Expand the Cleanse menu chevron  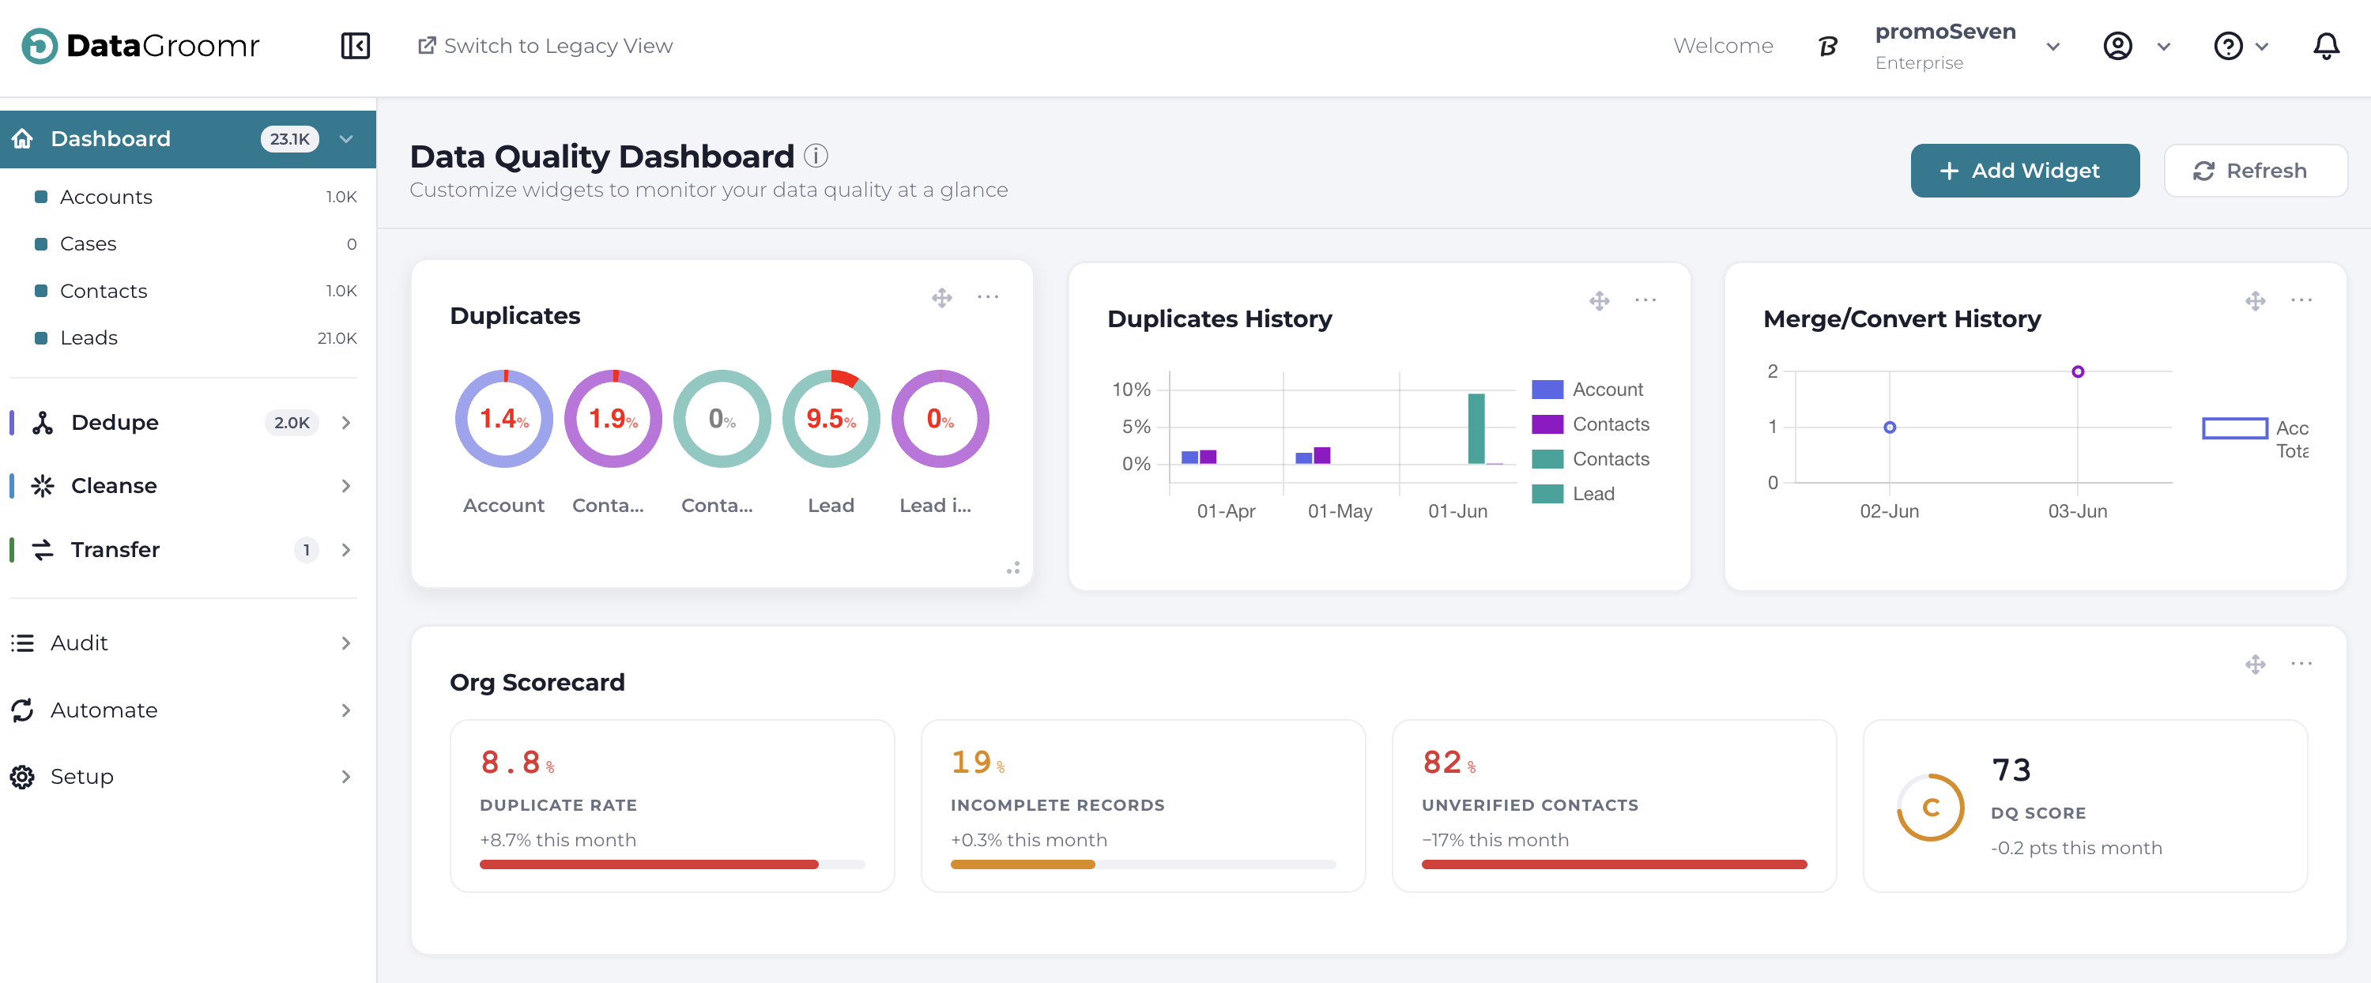tap(346, 486)
